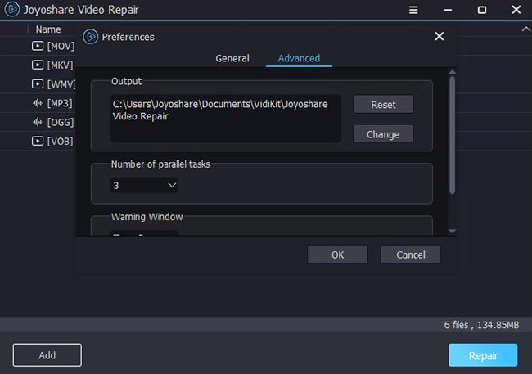Switch to the General tab
This screenshot has width=532, height=374.
coord(232,58)
